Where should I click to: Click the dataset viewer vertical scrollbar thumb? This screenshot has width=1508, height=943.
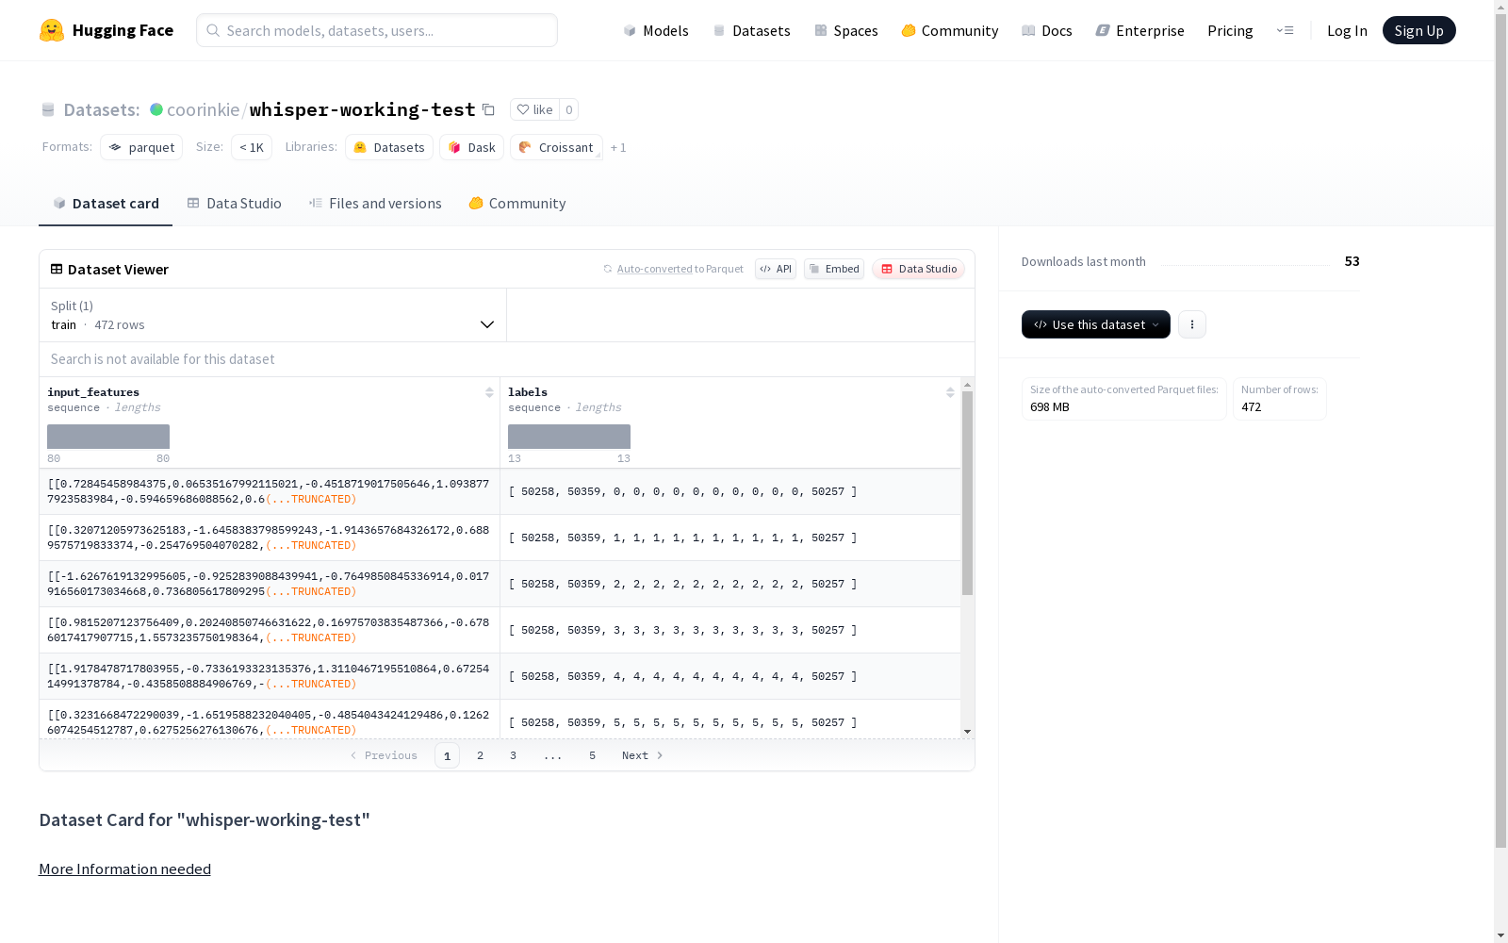(x=967, y=493)
